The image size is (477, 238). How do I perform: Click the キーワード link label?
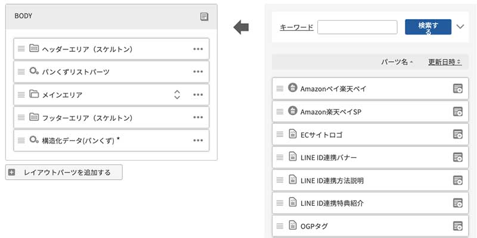296,27
